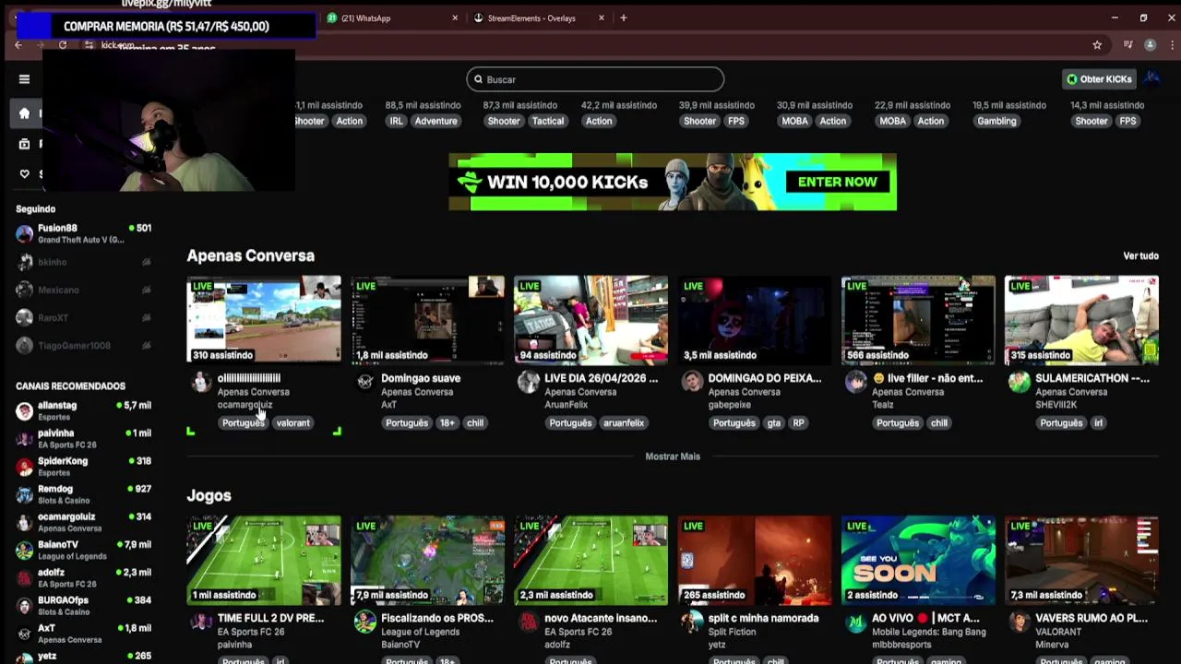The height and width of the screenshot is (664, 1181).
Task: Open the live filler stream thumbnail
Action: pos(918,320)
